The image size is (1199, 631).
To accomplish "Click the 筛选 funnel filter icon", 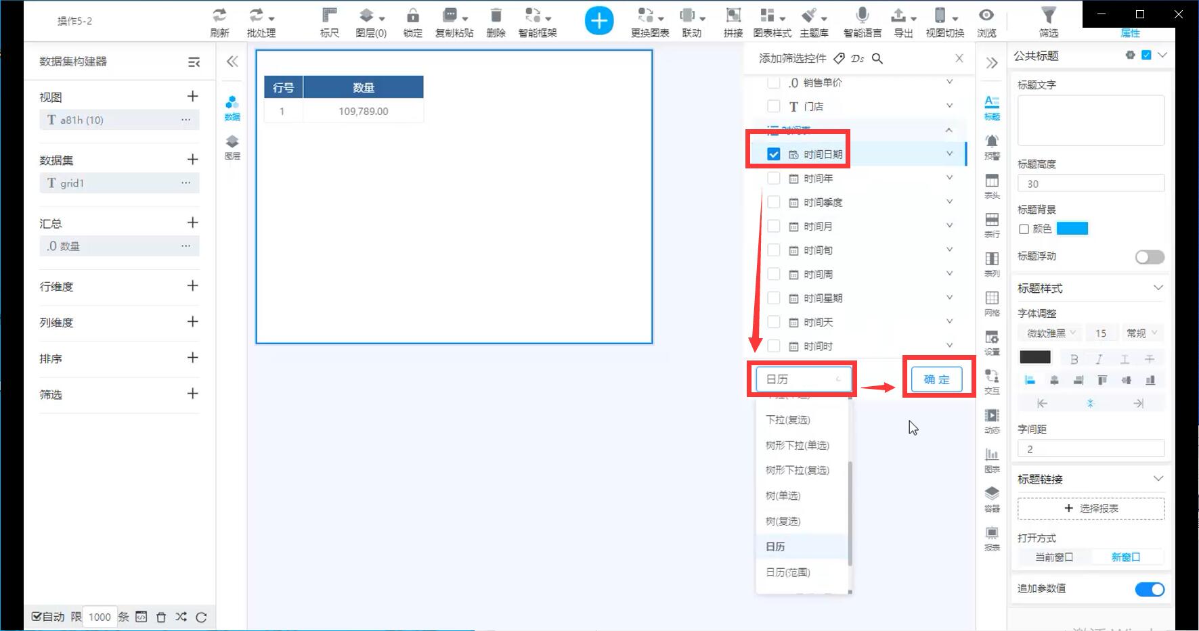I will (1048, 16).
